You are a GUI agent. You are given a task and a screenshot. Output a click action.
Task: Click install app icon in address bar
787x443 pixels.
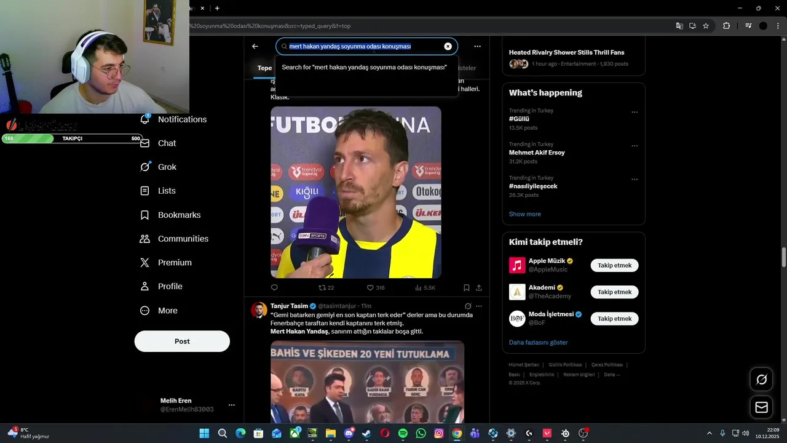[692, 26]
